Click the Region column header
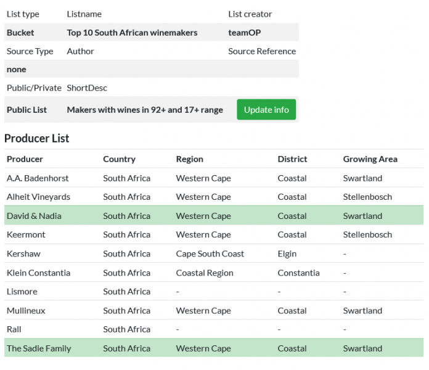The image size is (429, 370). tap(189, 159)
